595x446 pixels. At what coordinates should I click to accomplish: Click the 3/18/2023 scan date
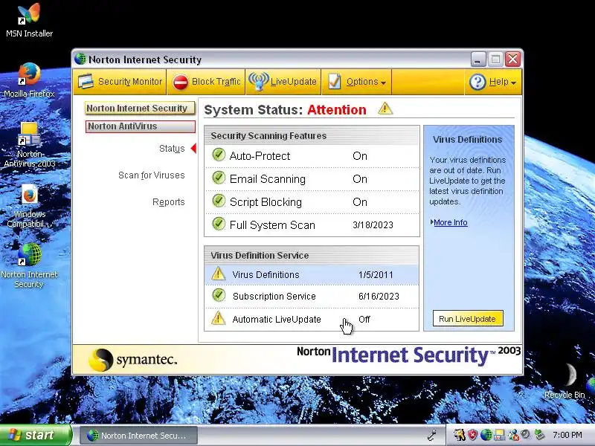click(373, 225)
